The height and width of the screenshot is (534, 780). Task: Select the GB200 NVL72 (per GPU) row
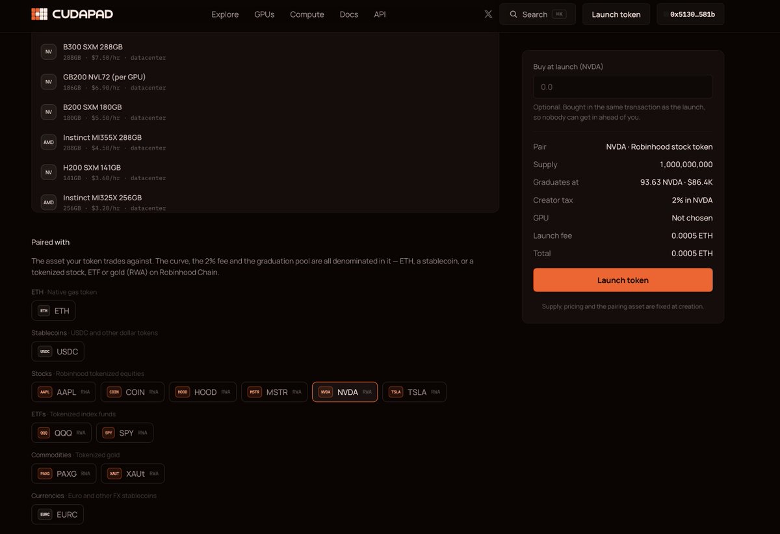[265, 82]
